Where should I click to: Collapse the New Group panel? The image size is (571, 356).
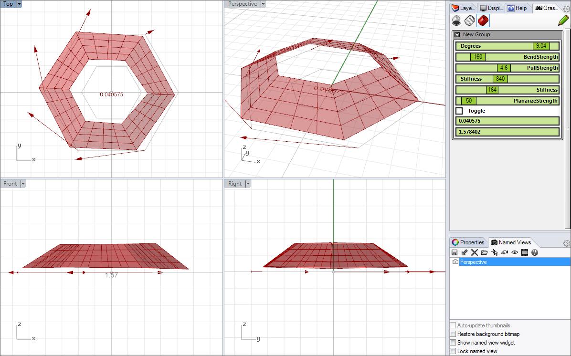(457, 34)
